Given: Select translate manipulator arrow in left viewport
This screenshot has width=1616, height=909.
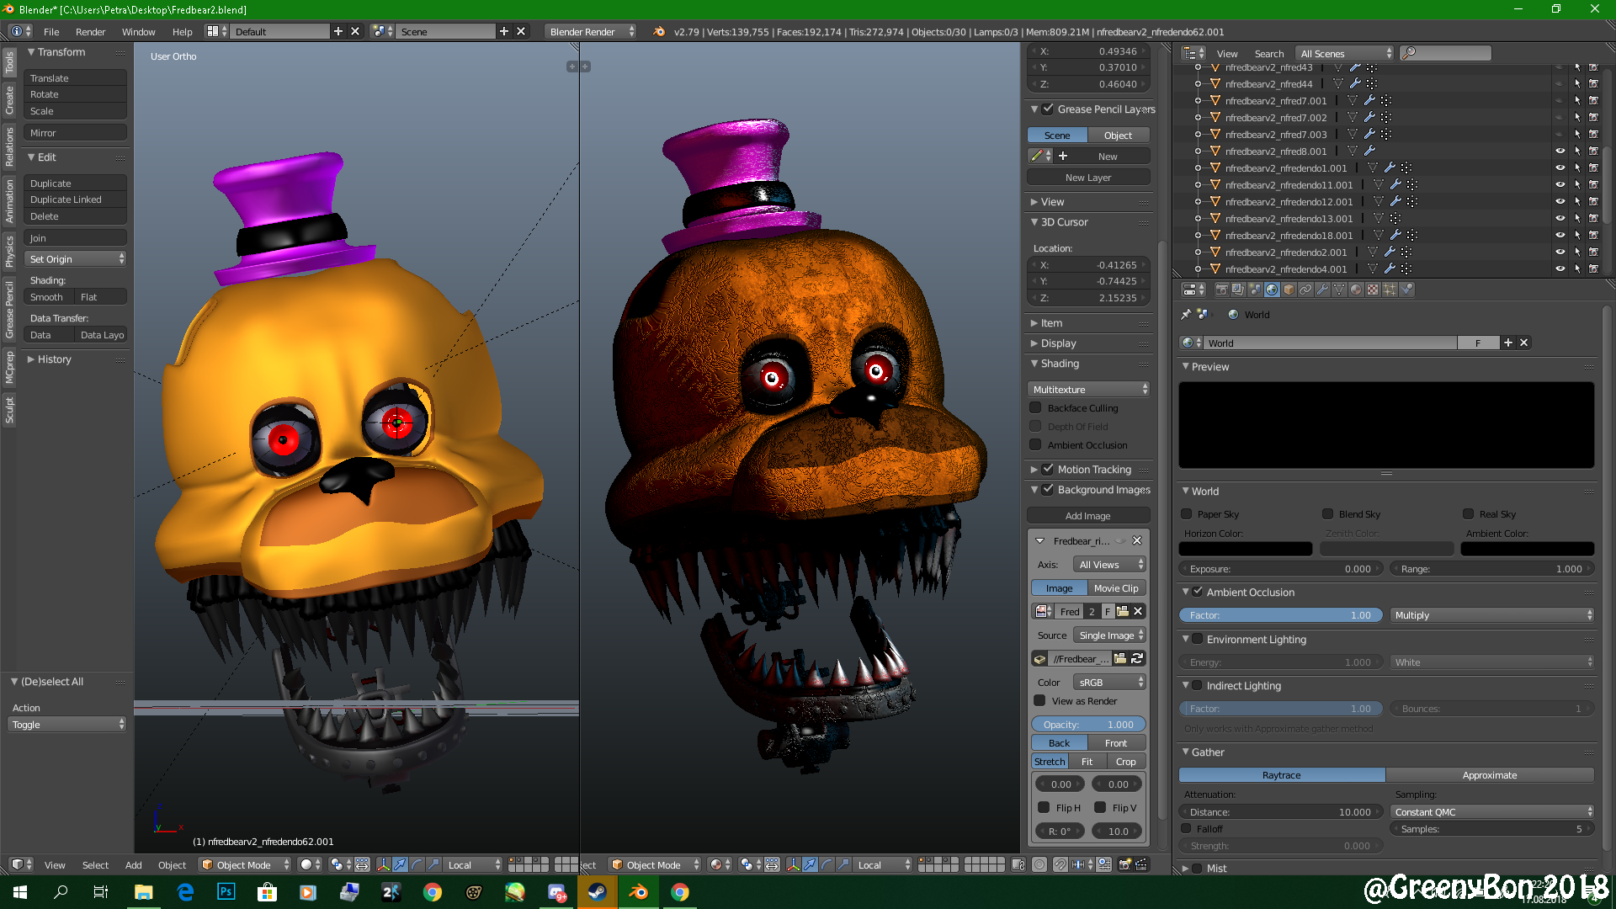Looking at the screenshot, I should [x=400, y=864].
